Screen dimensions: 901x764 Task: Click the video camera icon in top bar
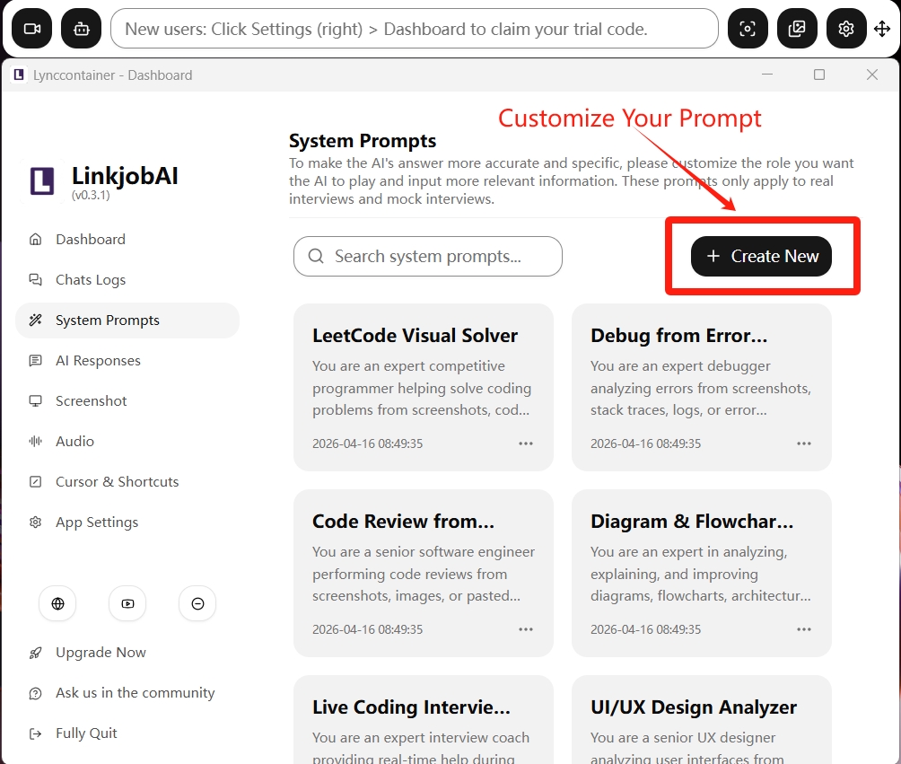point(32,28)
